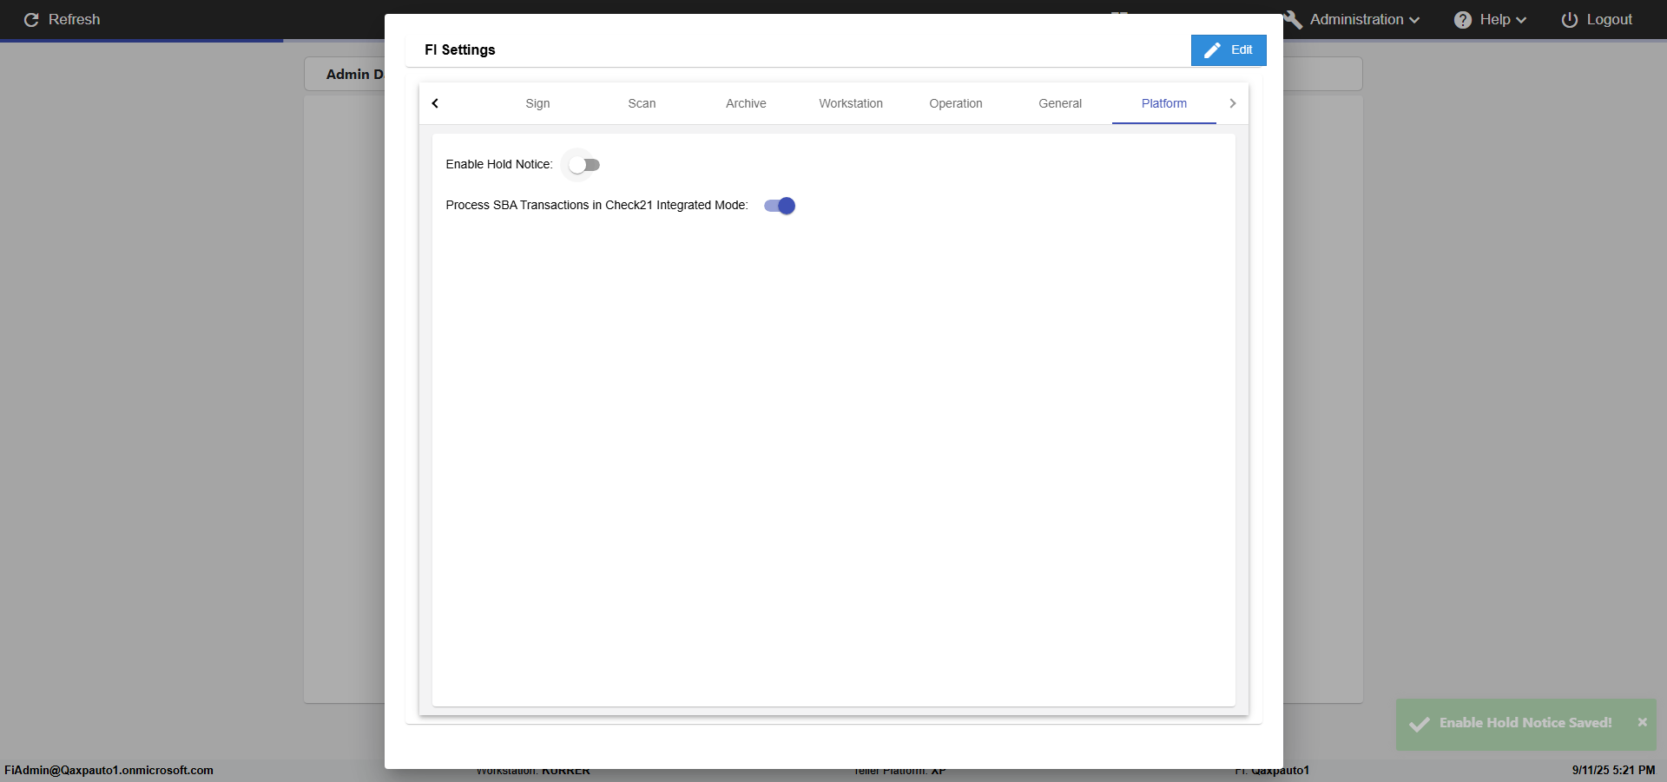This screenshot has height=782, width=1667.
Task: Select the Workstation tab
Action: tap(851, 103)
